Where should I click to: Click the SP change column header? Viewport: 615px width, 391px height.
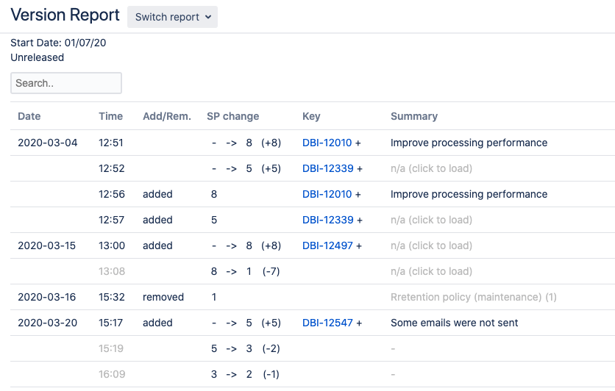[x=233, y=116]
